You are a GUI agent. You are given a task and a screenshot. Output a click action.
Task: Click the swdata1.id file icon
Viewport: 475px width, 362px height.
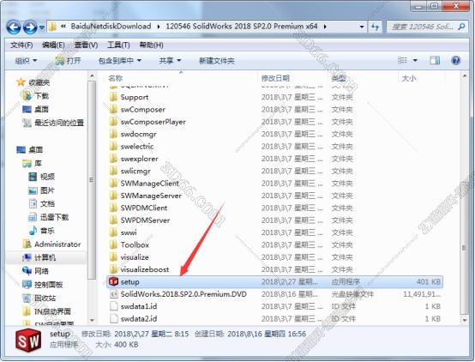[113, 306]
